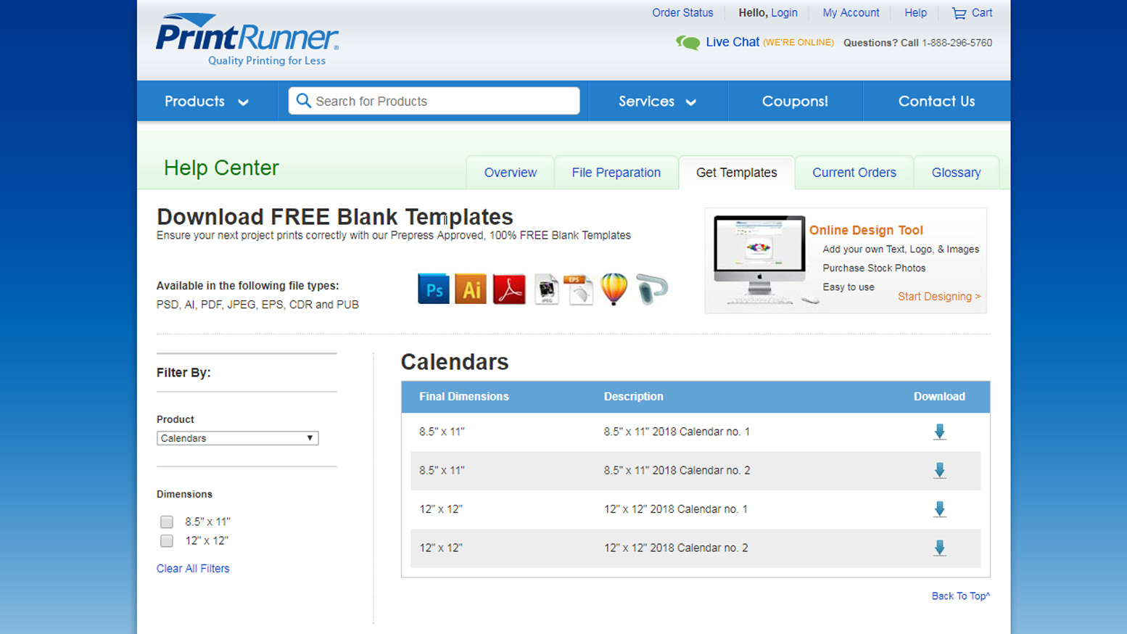Download the 12" x 12" Calendar no. 1 template
The height and width of the screenshot is (634, 1127).
pos(939,509)
